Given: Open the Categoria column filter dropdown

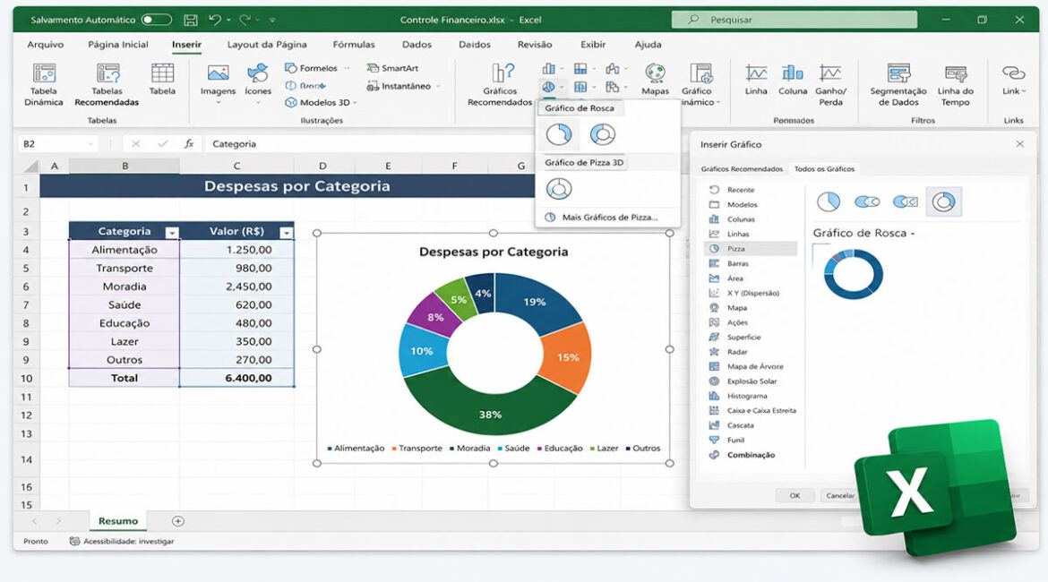Looking at the screenshot, I should point(172,233).
